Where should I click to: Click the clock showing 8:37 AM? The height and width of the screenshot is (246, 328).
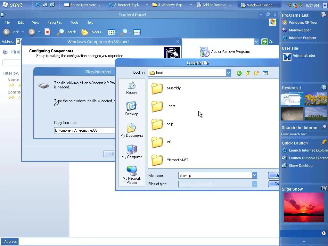(x=312, y=5)
